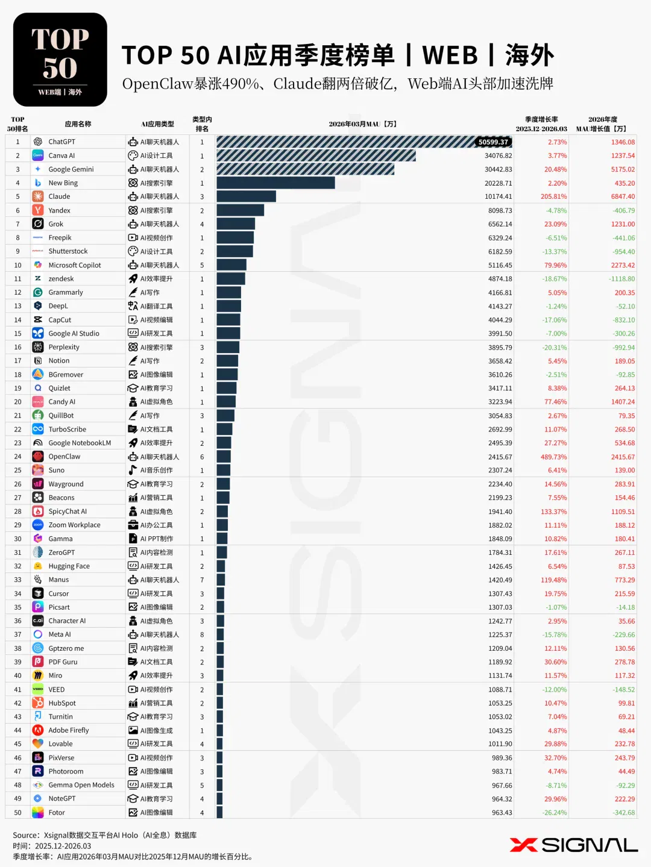Select the HubSpot logo icon

(37, 703)
